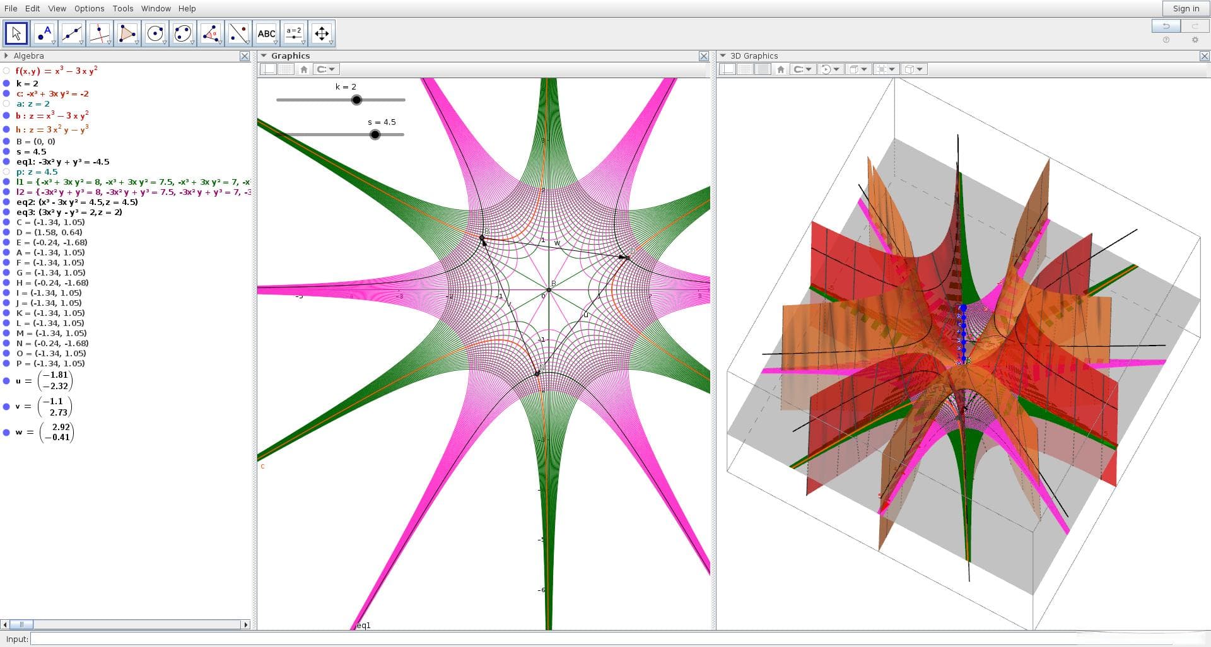
Task: Collapse the Graphics style bar triangle
Action: [264, 56]
